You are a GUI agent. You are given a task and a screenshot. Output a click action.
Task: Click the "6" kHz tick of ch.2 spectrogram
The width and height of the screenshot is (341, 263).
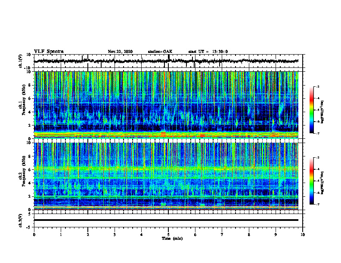click(30, 170)
